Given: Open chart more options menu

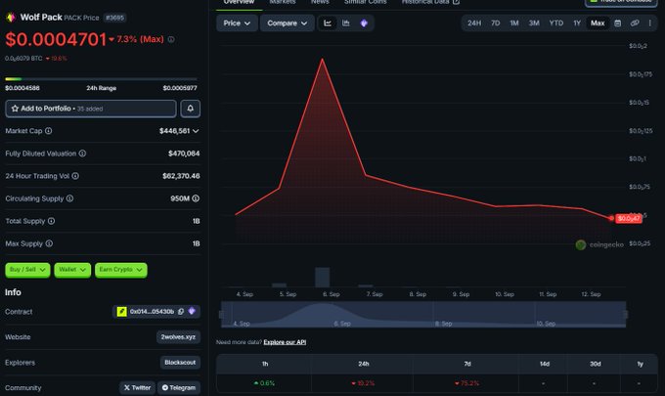Looking at the screenshot, I should (649, 23).
